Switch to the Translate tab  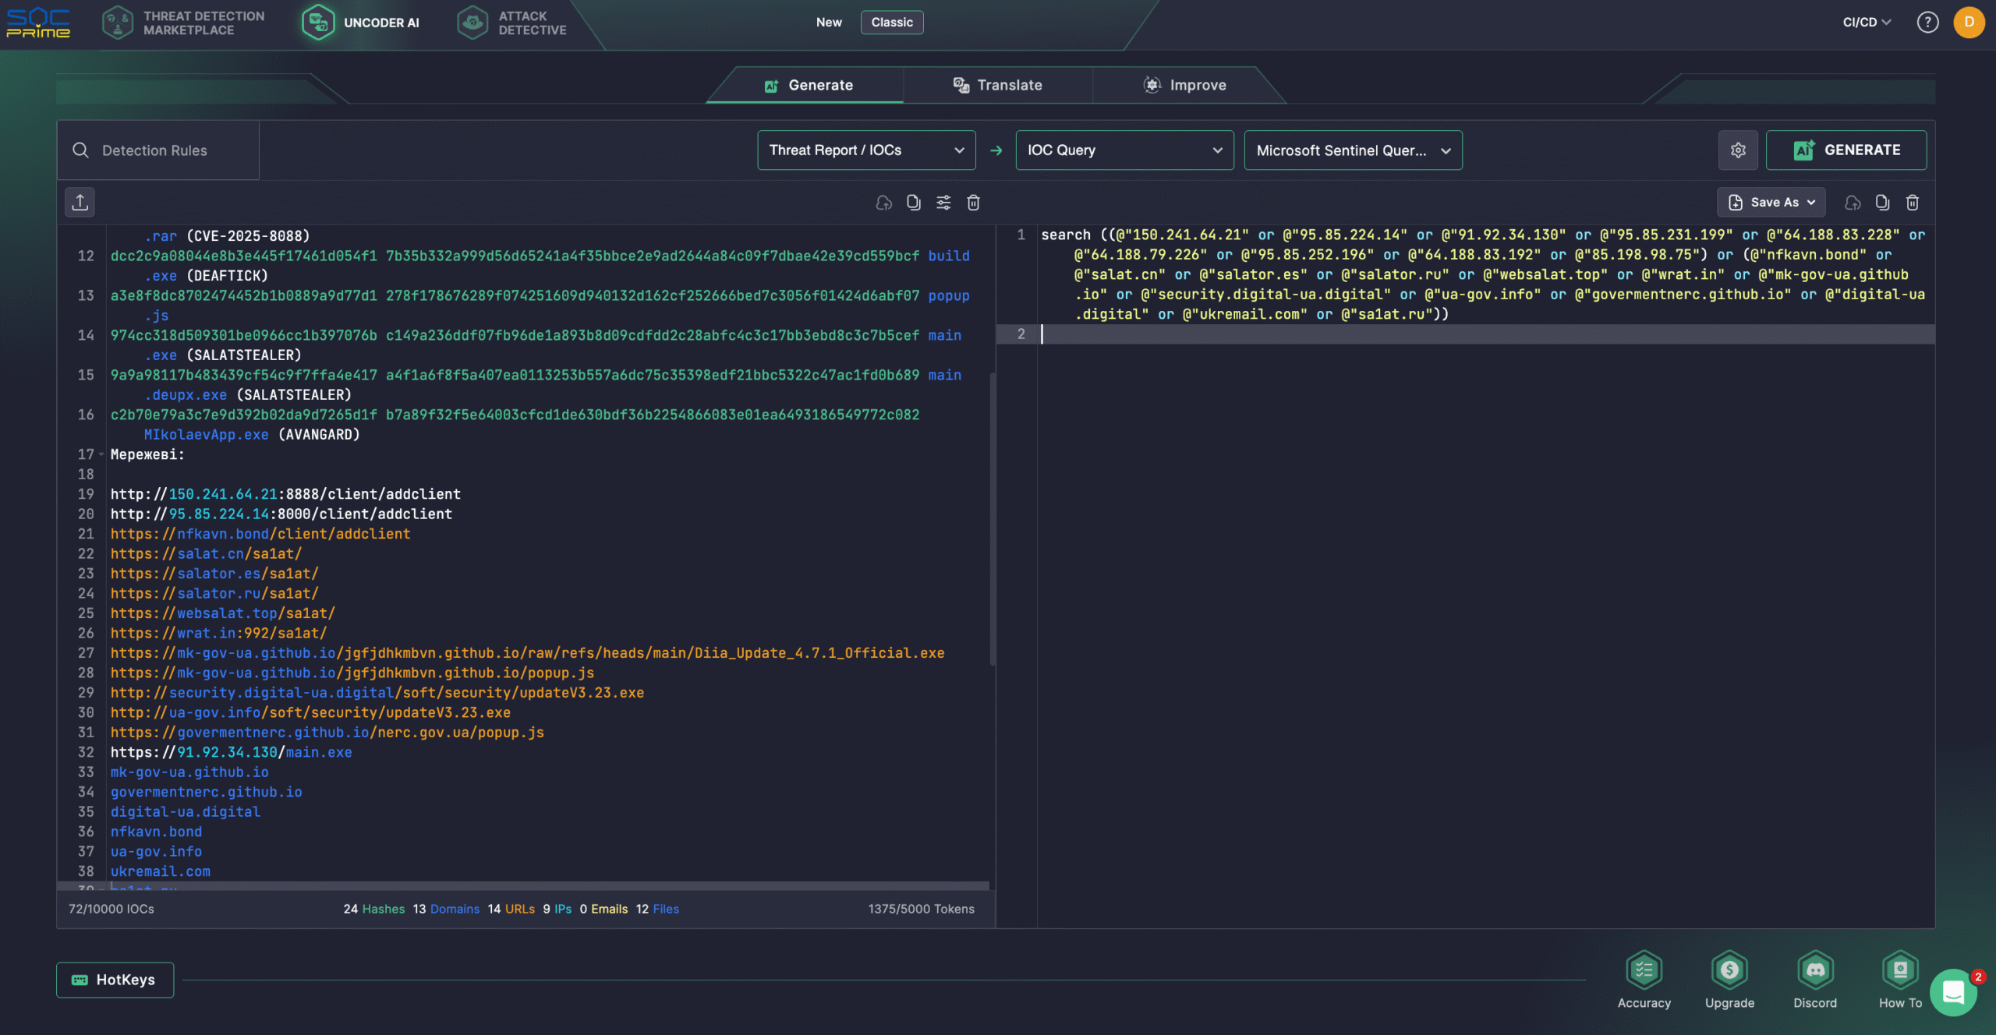pos(998,85)
